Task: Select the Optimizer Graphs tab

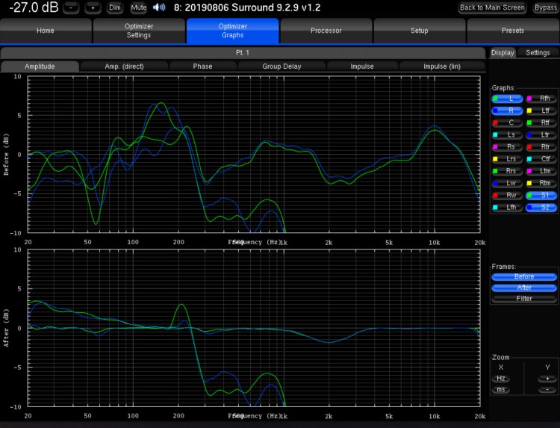Action: click(x=232, y=31)
